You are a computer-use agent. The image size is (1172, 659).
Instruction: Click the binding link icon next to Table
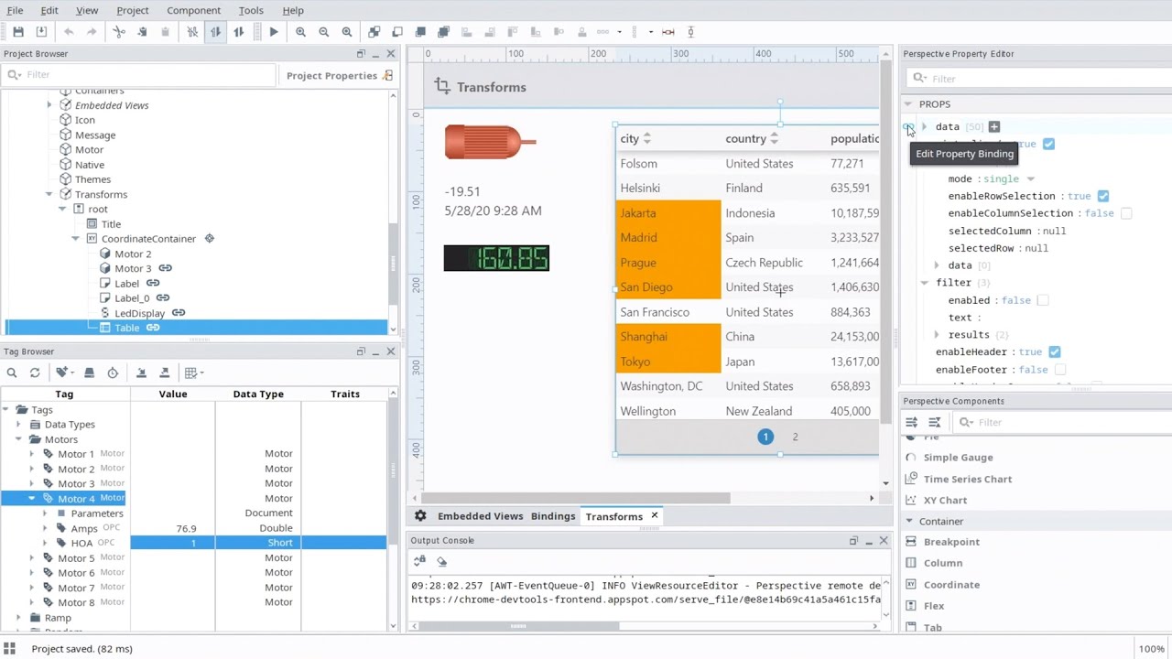coord(153,328)
